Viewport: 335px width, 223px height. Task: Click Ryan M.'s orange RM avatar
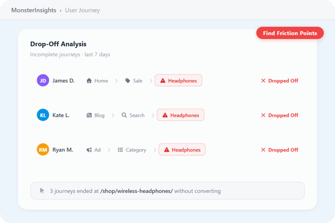43,150
